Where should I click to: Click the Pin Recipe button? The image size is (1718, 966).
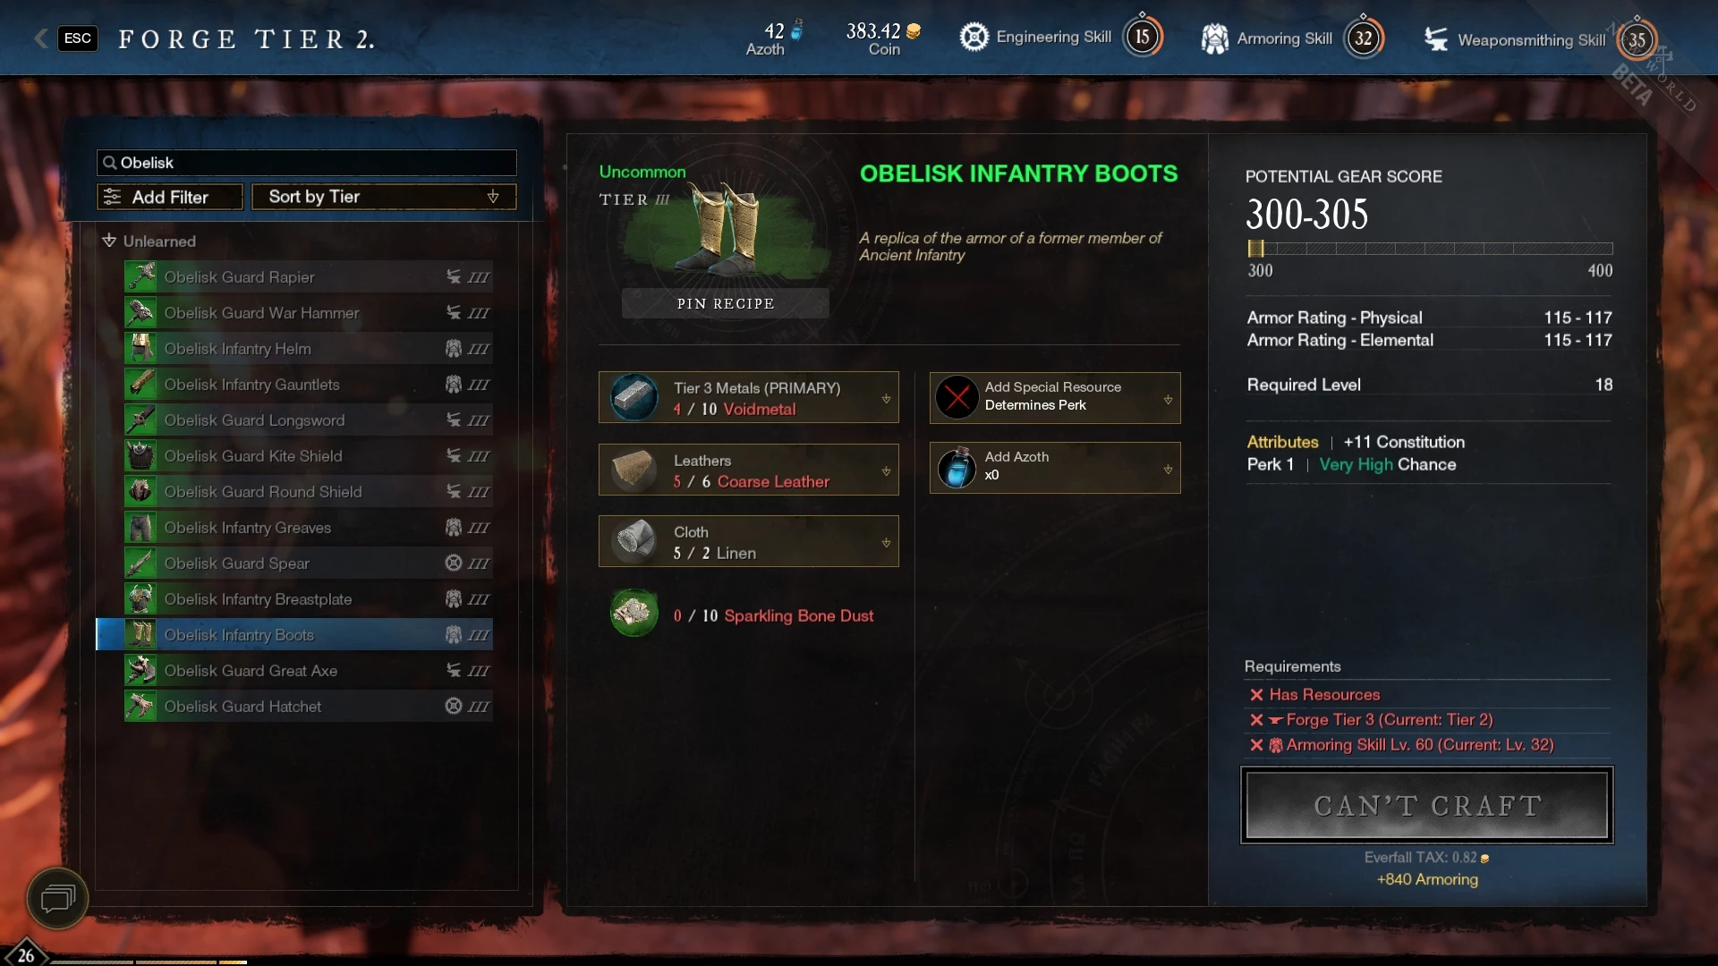pos(726,303)
